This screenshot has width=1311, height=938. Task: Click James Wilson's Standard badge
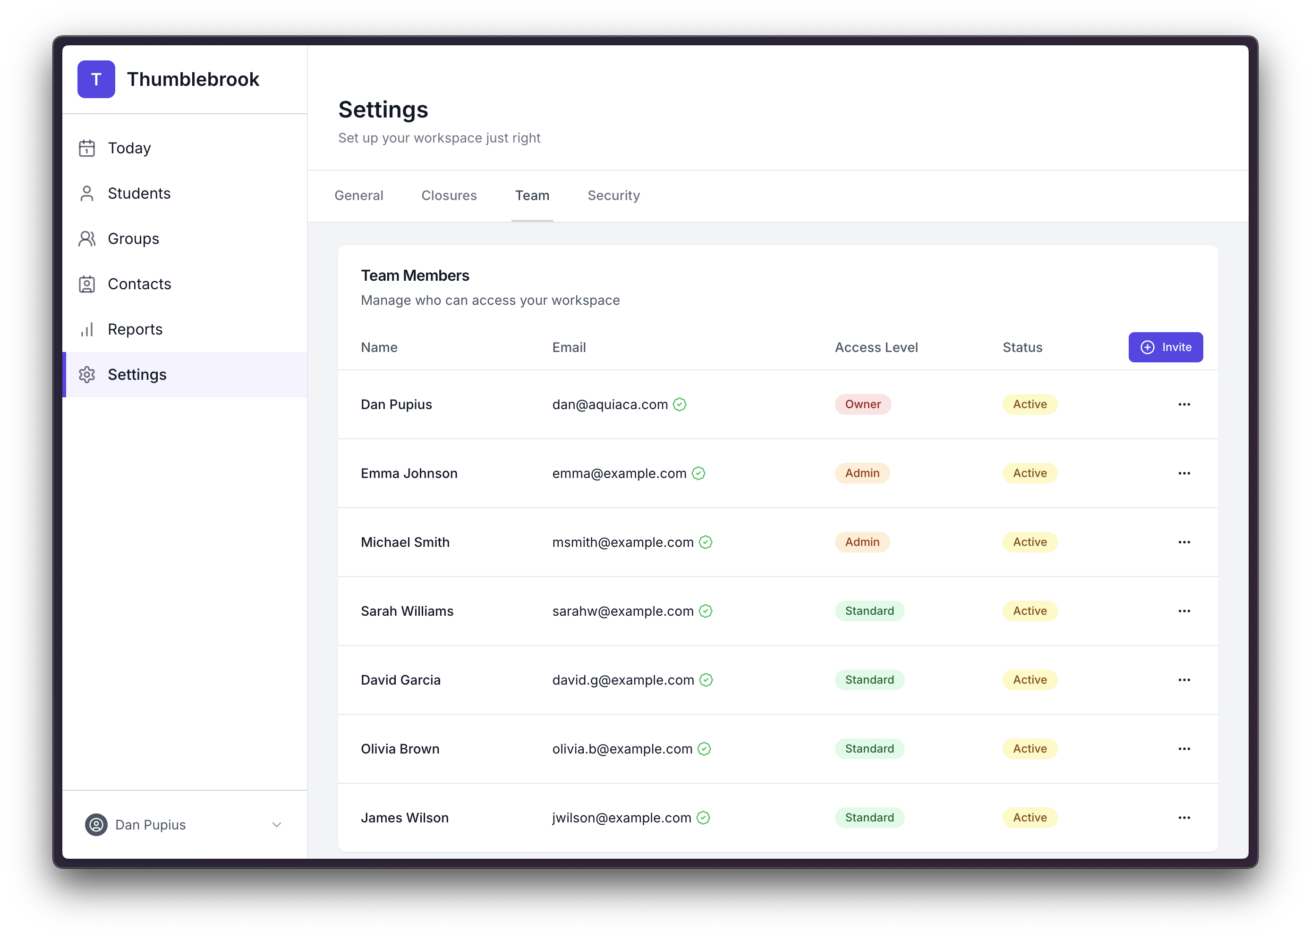(x=869, y=817)
